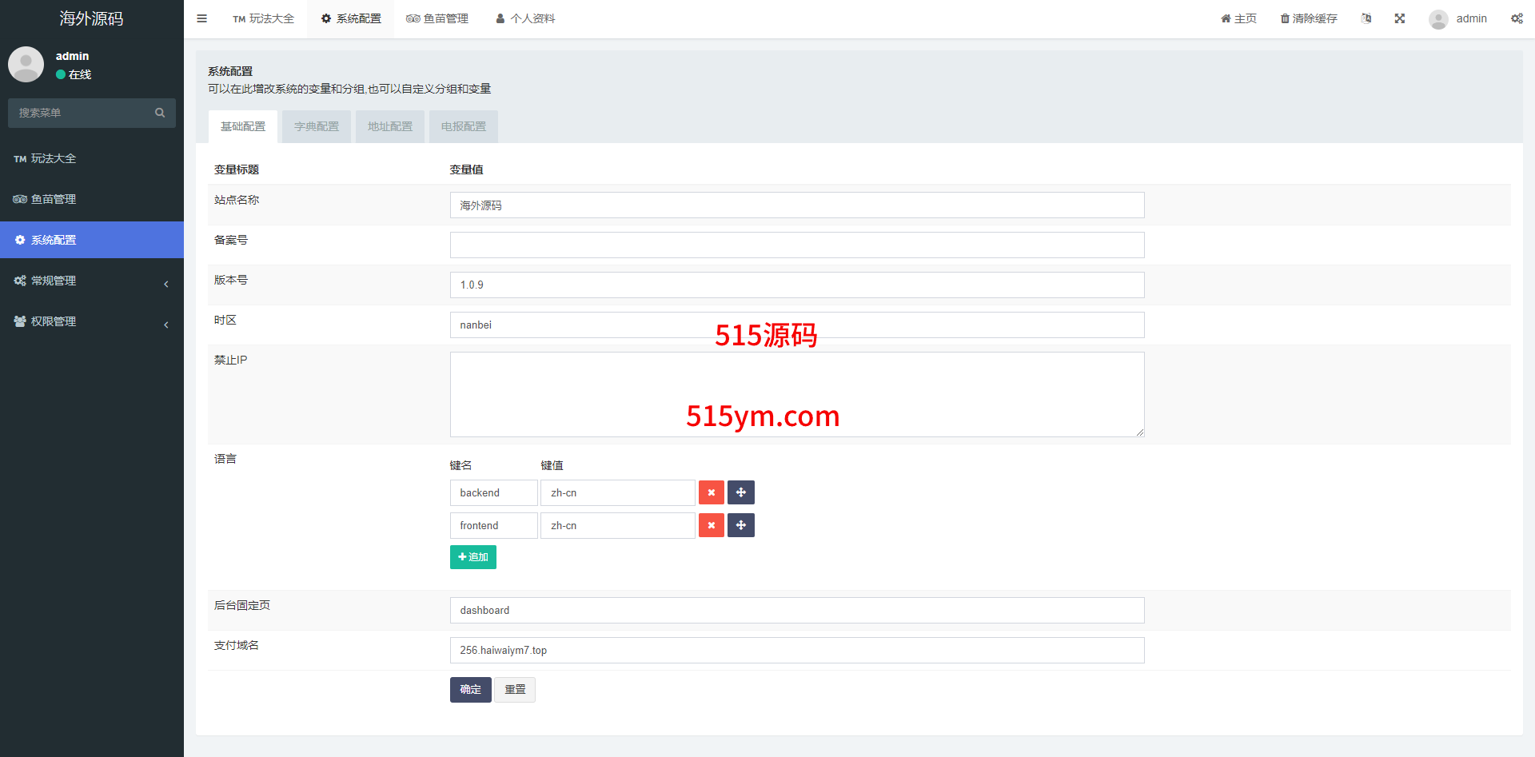Click the search magnifier icon in sidebar

(160, 113)
